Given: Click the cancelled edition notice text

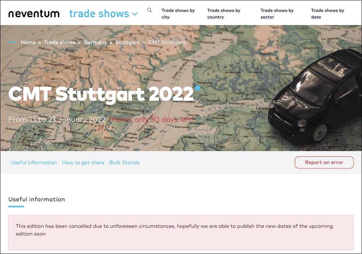Looking at the screenshot, I should [174, 230].
